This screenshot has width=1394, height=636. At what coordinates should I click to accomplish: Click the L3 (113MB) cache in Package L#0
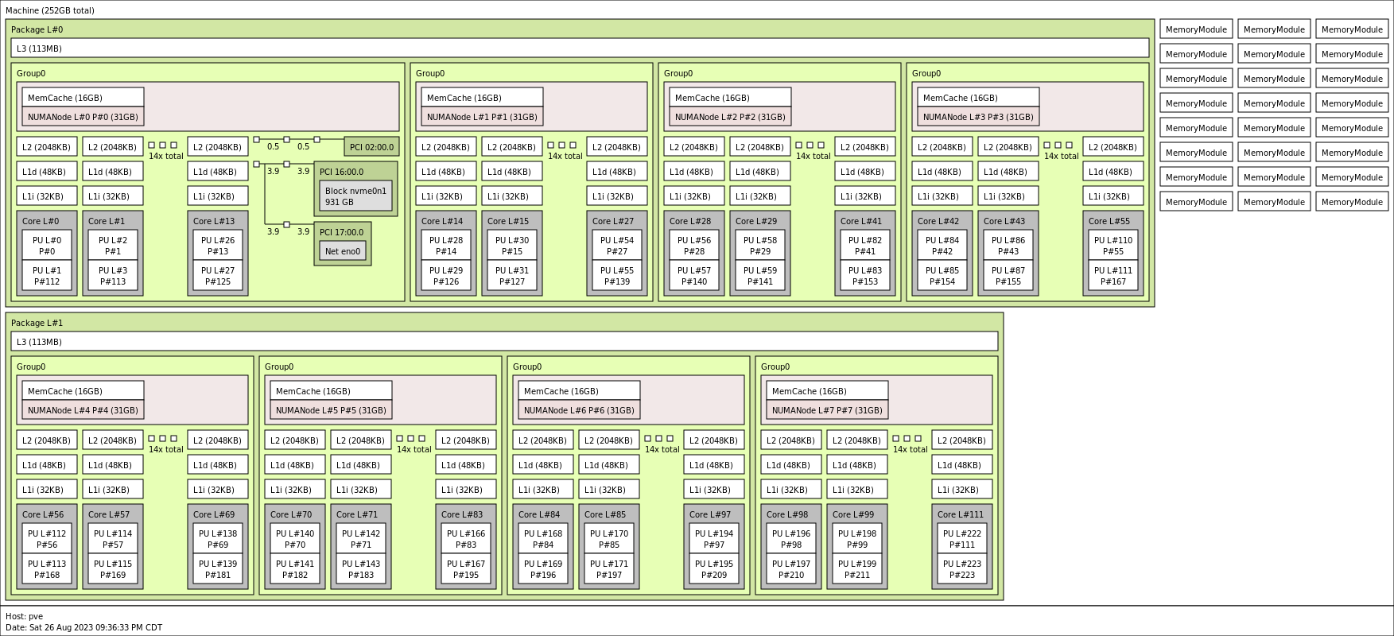(x=580, y=48)
